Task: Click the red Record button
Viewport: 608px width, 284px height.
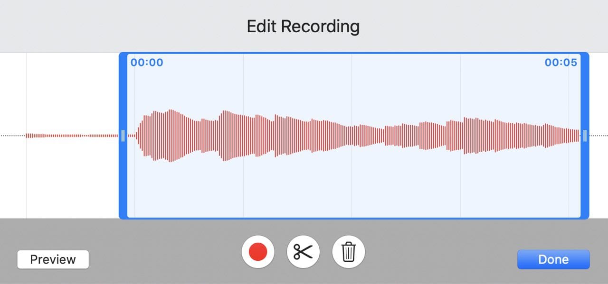Action: coord(258,251)
